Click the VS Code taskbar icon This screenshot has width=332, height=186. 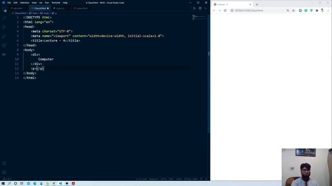point(61,183)
